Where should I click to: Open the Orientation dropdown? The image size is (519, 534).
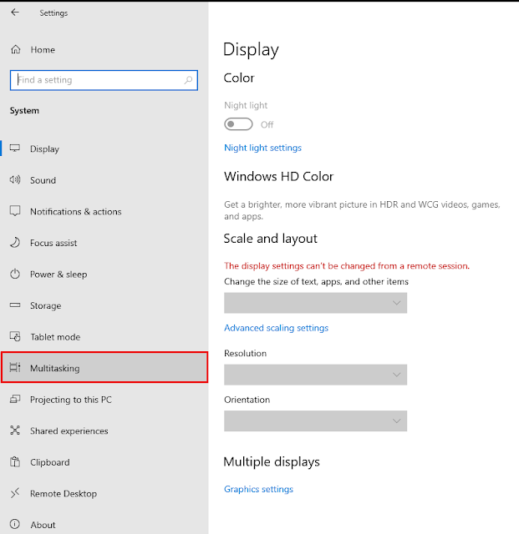(x=315, y=421)
